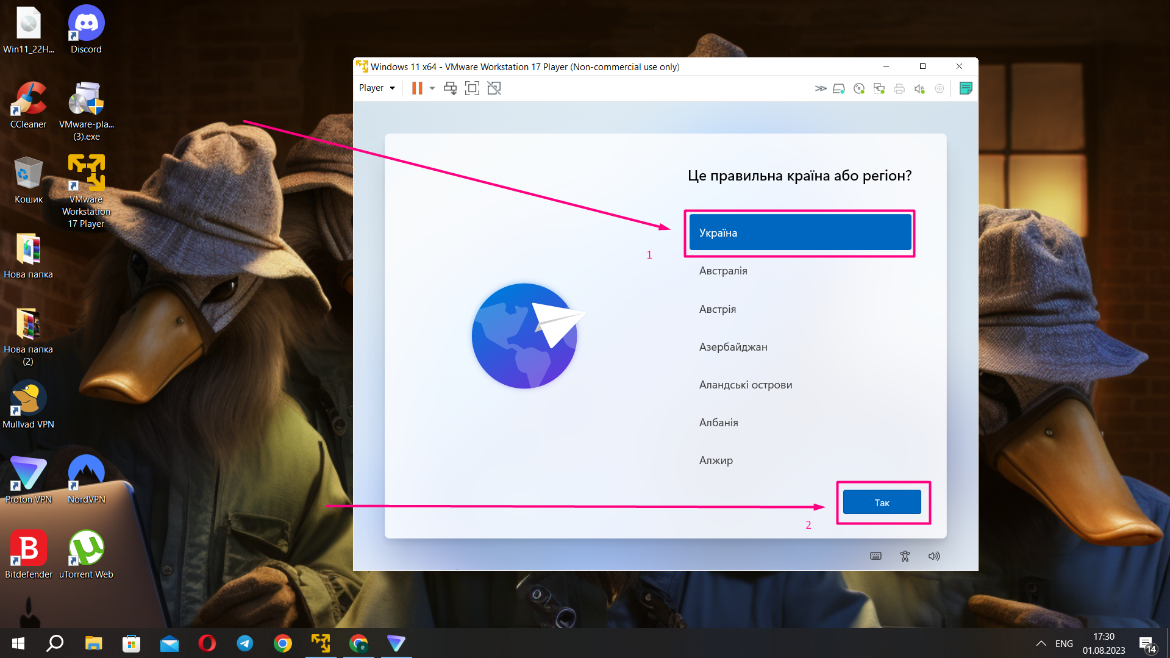Open uTorrent Web desktop shortcut
1170x658 pixels.
coord(86,555)
